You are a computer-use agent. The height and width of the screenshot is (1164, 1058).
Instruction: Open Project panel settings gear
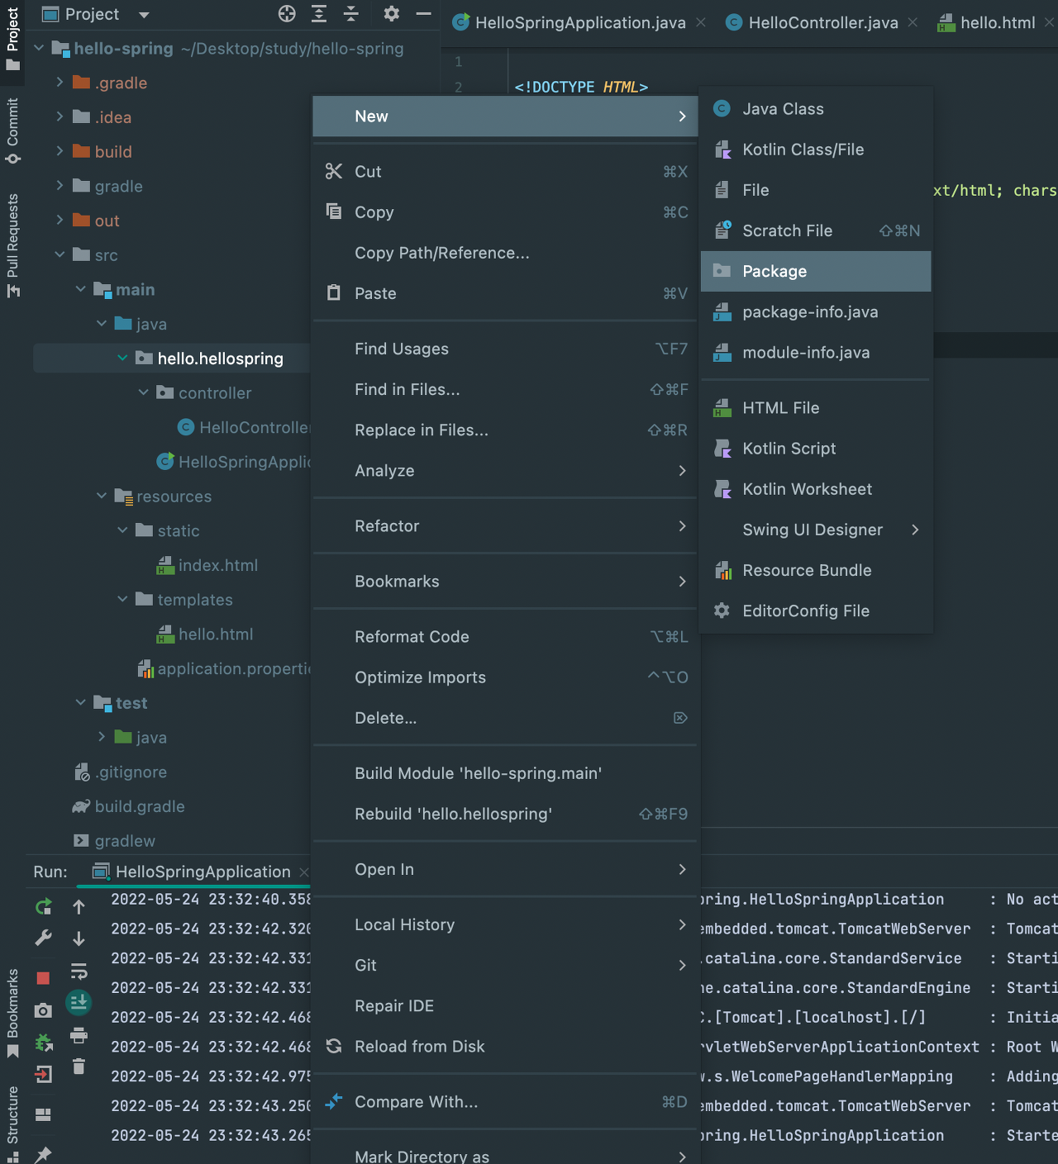coord(392,13)
